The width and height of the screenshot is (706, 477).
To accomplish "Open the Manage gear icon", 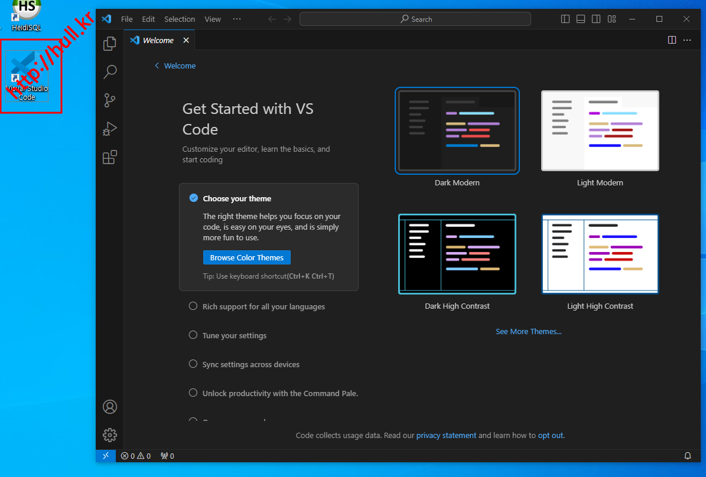I will click(x=110, y=435).
